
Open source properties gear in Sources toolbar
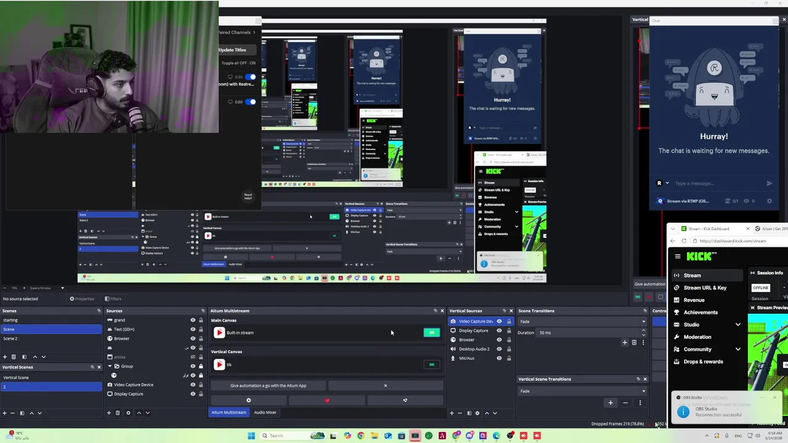click(x=128, y=413)
